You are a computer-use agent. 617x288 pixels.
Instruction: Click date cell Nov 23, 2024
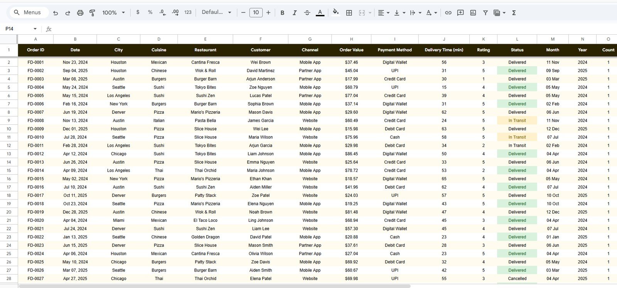(75, 62)
